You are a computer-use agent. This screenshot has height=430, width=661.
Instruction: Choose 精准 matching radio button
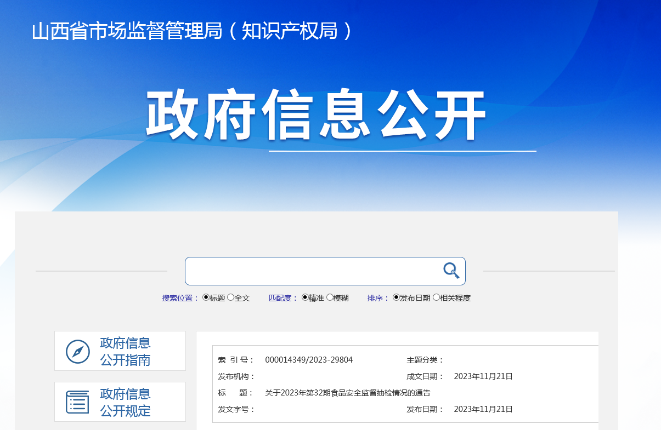pos(305,297)
